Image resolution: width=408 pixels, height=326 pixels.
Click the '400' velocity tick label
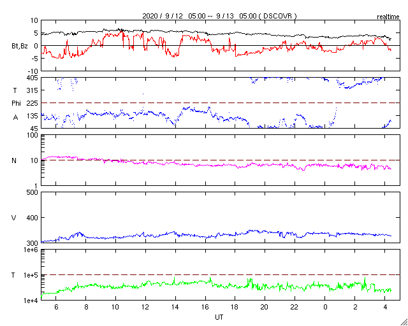click(33, 218)
